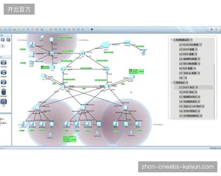Click the red X delete icon
The width and height of the screenshot is (221, 176).
[37, 29]
